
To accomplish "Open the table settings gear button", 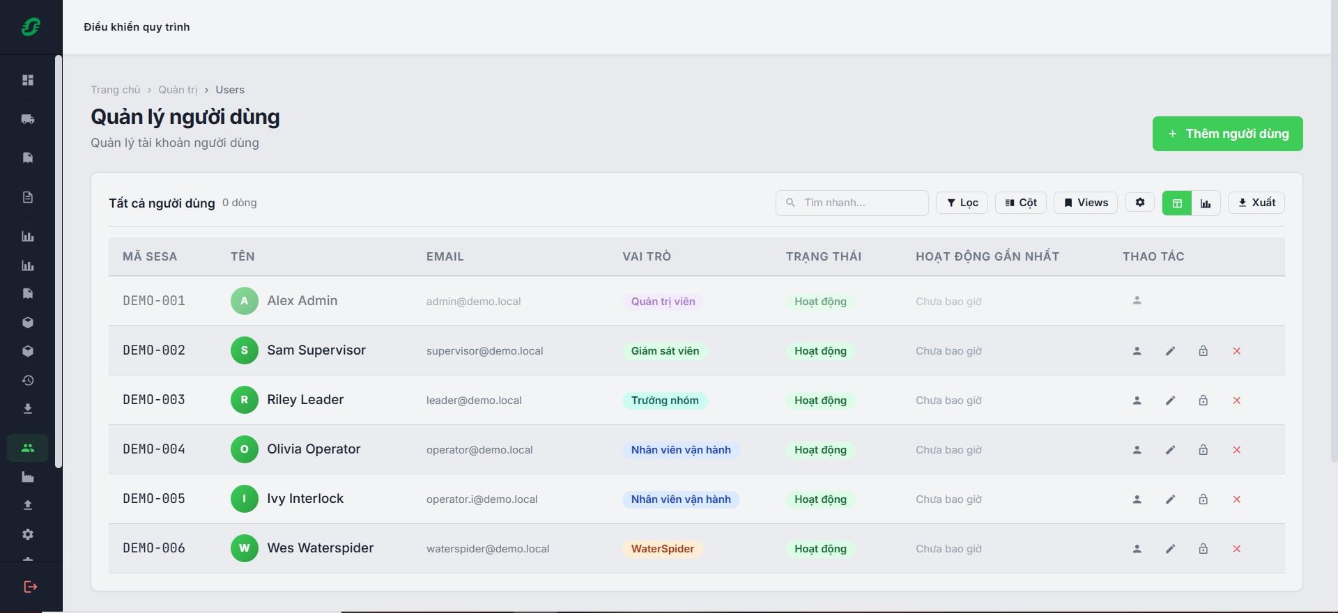I will (1140, 203).
